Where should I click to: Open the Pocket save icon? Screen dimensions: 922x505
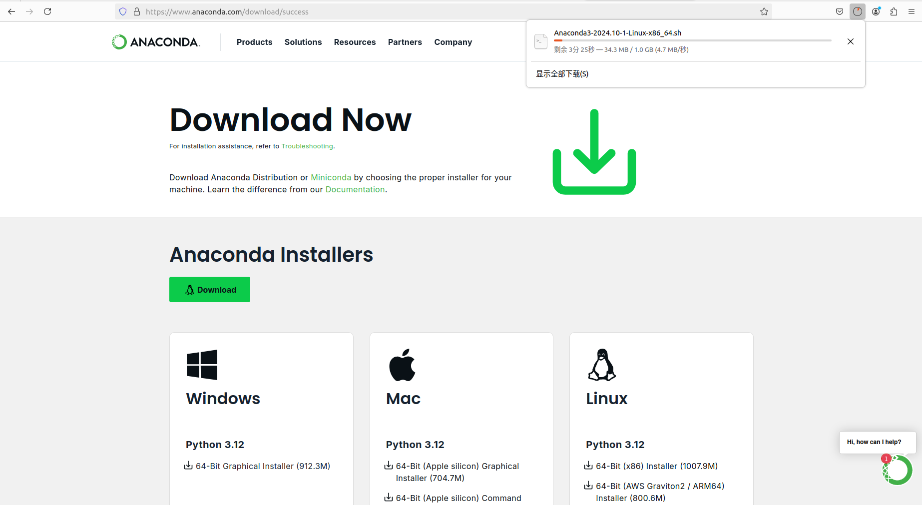click(x=840, y=11)
